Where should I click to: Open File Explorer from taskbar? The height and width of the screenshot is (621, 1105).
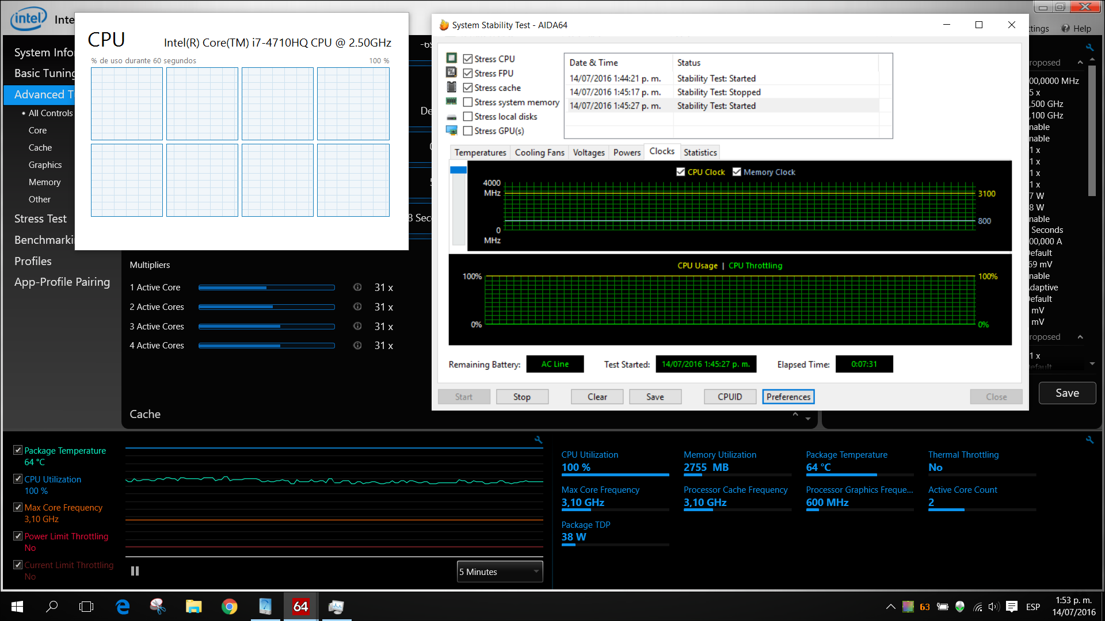point(193,607)
